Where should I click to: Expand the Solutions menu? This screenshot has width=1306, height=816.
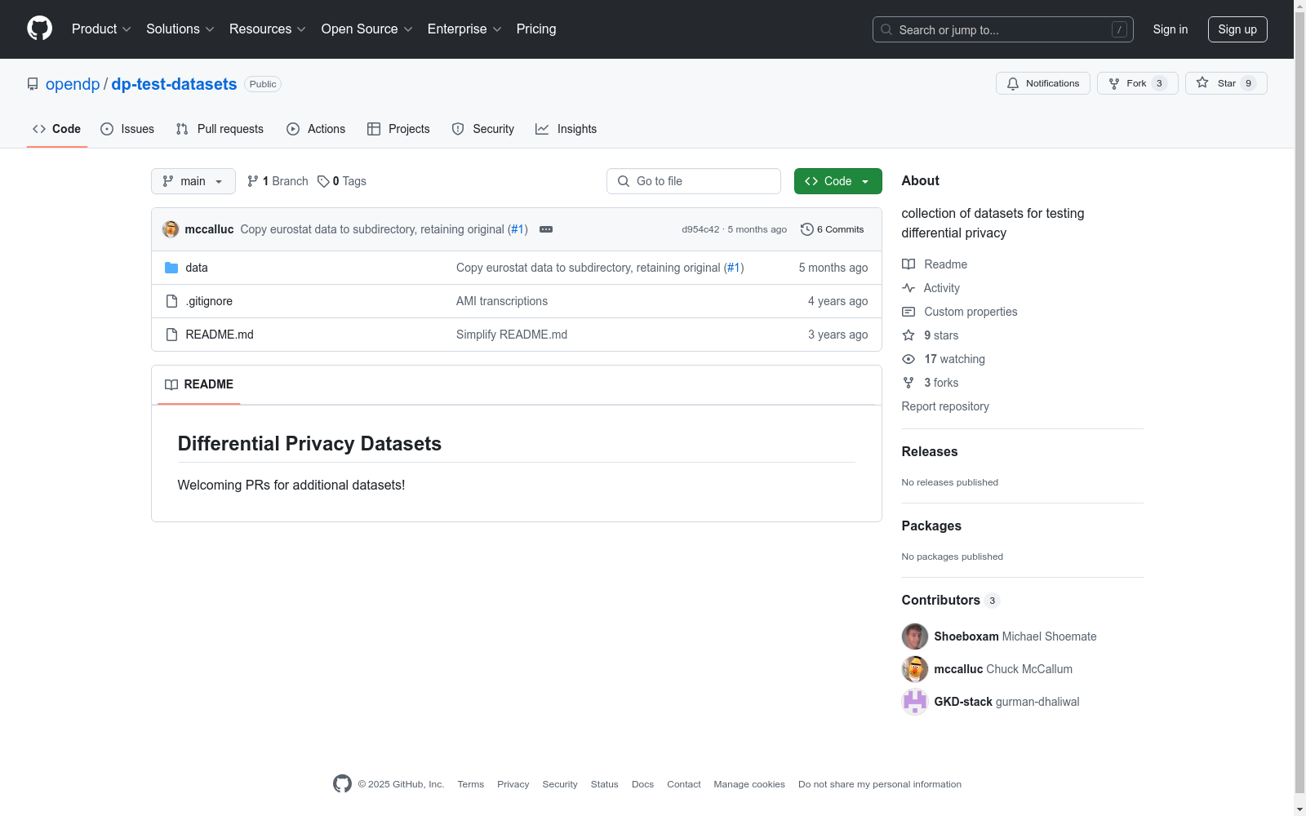[x=180, y=29]
